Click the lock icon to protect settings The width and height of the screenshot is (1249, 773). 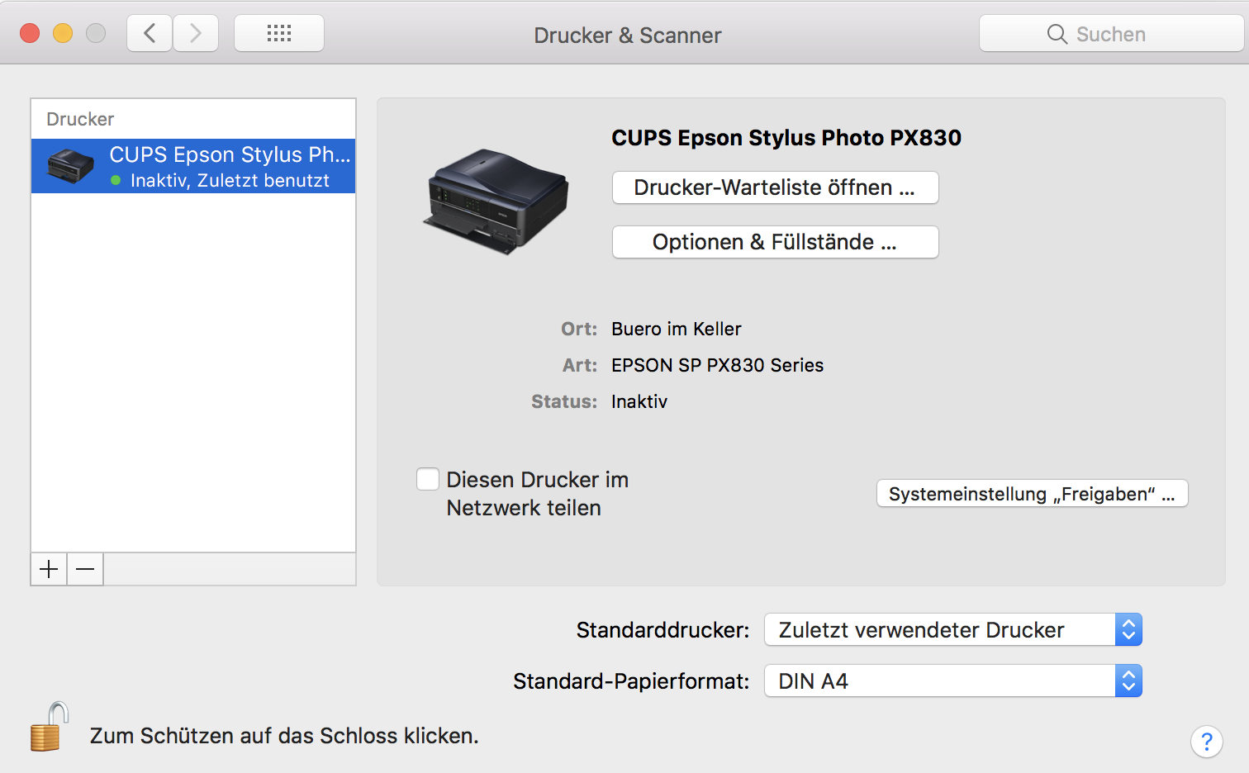pos(48,728)
